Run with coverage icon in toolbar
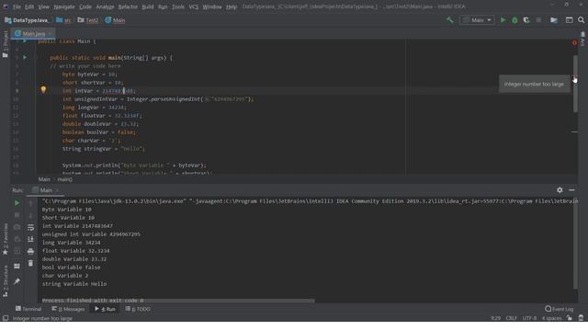This screenshot has height=331, width=588. (x=526, y=20)
